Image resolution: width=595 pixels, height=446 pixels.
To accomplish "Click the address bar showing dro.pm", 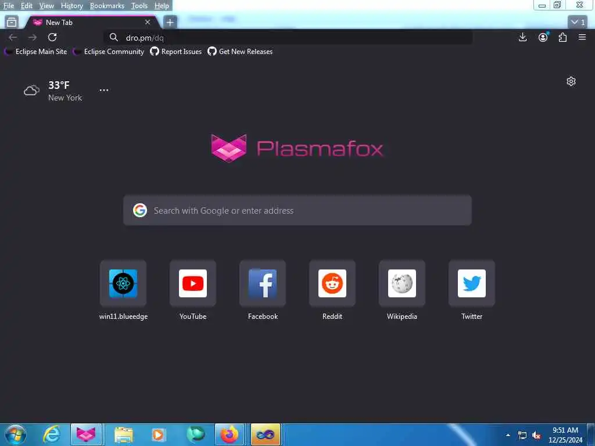I will click(288, 38).
